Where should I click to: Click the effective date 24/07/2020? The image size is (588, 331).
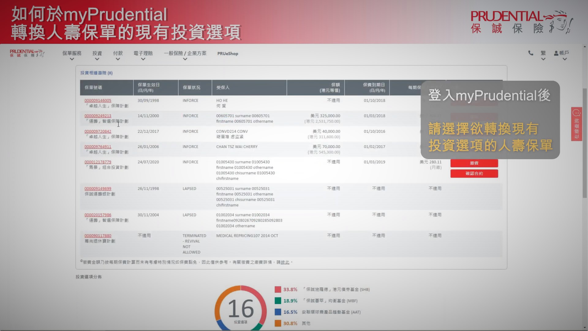click(148, 162)
